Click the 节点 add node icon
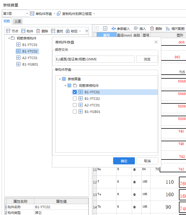The width and height of the screenshot is (186, 215). point(8,31)
